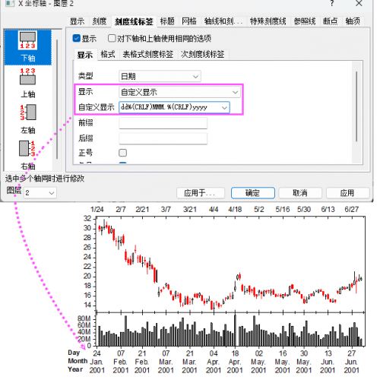Click the 前缀 prefix input field
The image size is (380, 380).
[x=163, y=123]
